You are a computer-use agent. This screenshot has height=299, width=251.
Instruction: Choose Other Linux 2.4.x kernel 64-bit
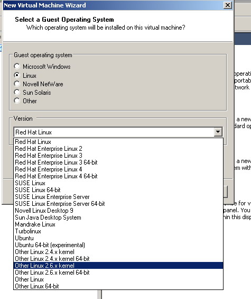pyautogui.click(x=118, y=259)
